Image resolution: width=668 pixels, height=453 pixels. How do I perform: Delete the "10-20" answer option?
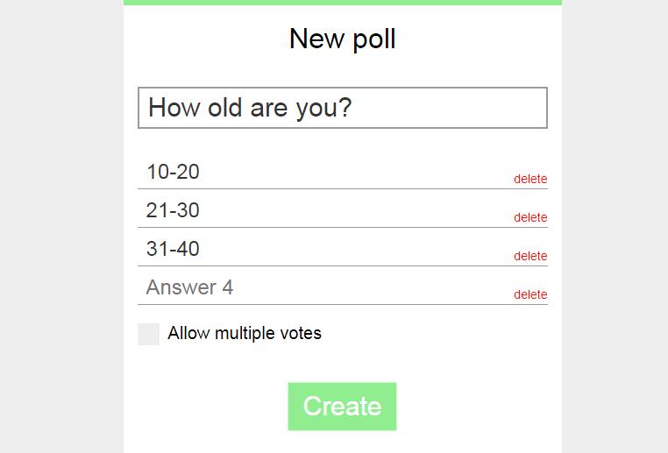pos(530,179)
